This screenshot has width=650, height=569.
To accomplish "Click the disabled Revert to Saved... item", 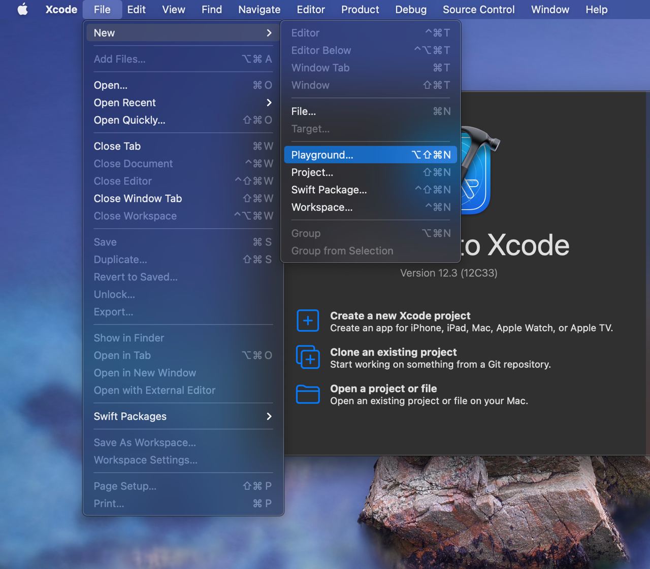I will (x=183, y=277).
